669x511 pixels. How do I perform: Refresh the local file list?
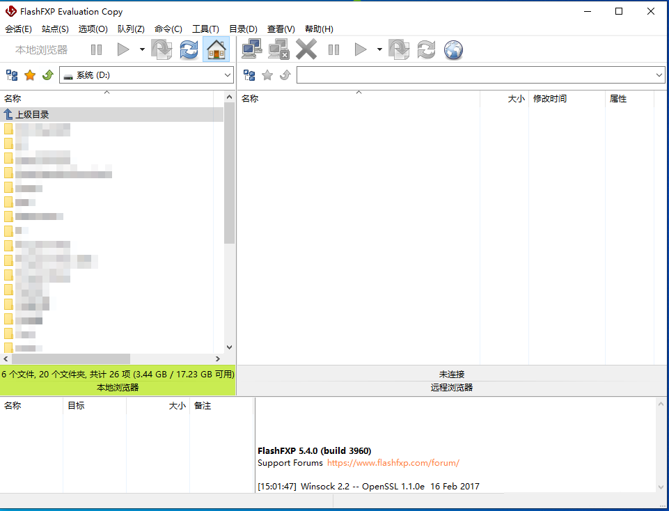[x=189, y=50]
